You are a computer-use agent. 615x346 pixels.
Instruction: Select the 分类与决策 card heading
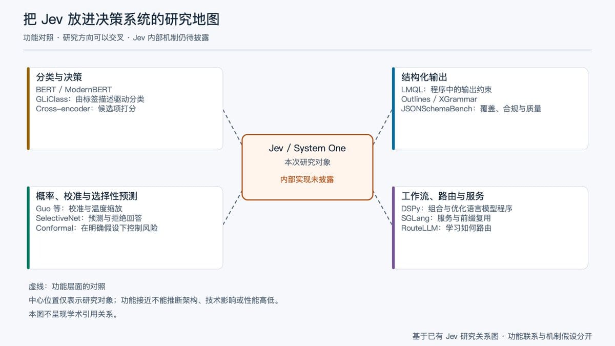59,77
